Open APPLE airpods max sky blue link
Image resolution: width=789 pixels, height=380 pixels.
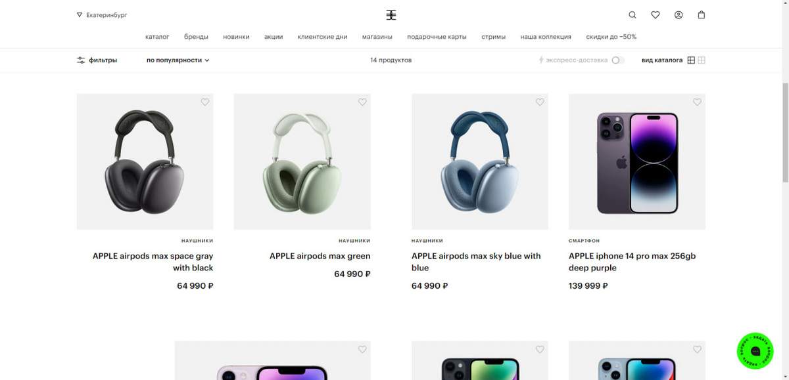[x=476, y=262]
